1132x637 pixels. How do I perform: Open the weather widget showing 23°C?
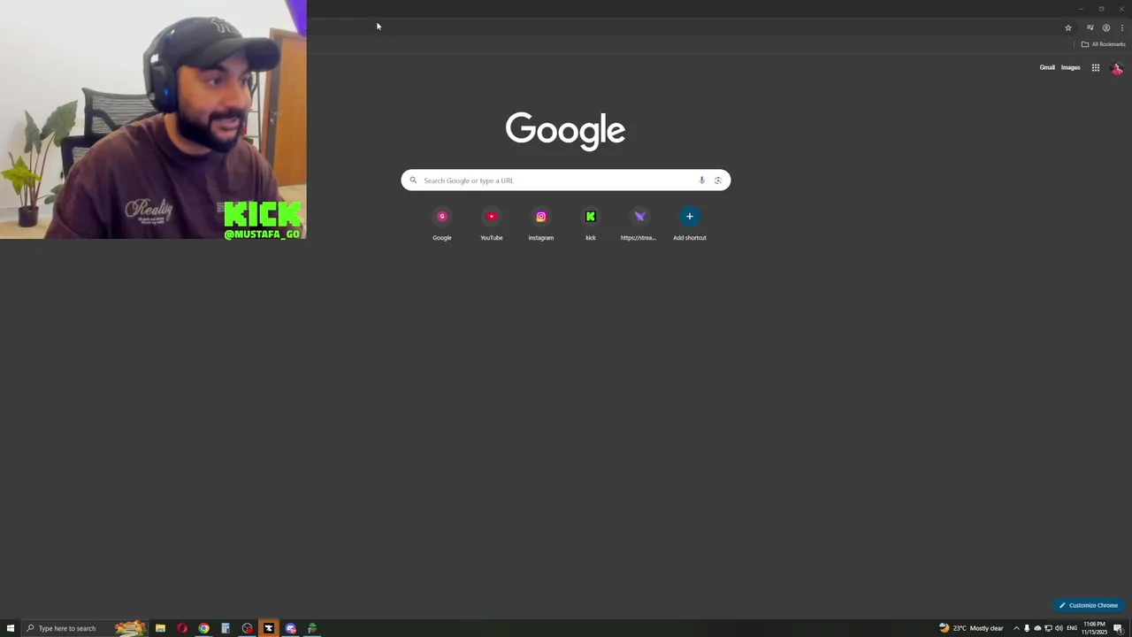(x=971, y=628)
